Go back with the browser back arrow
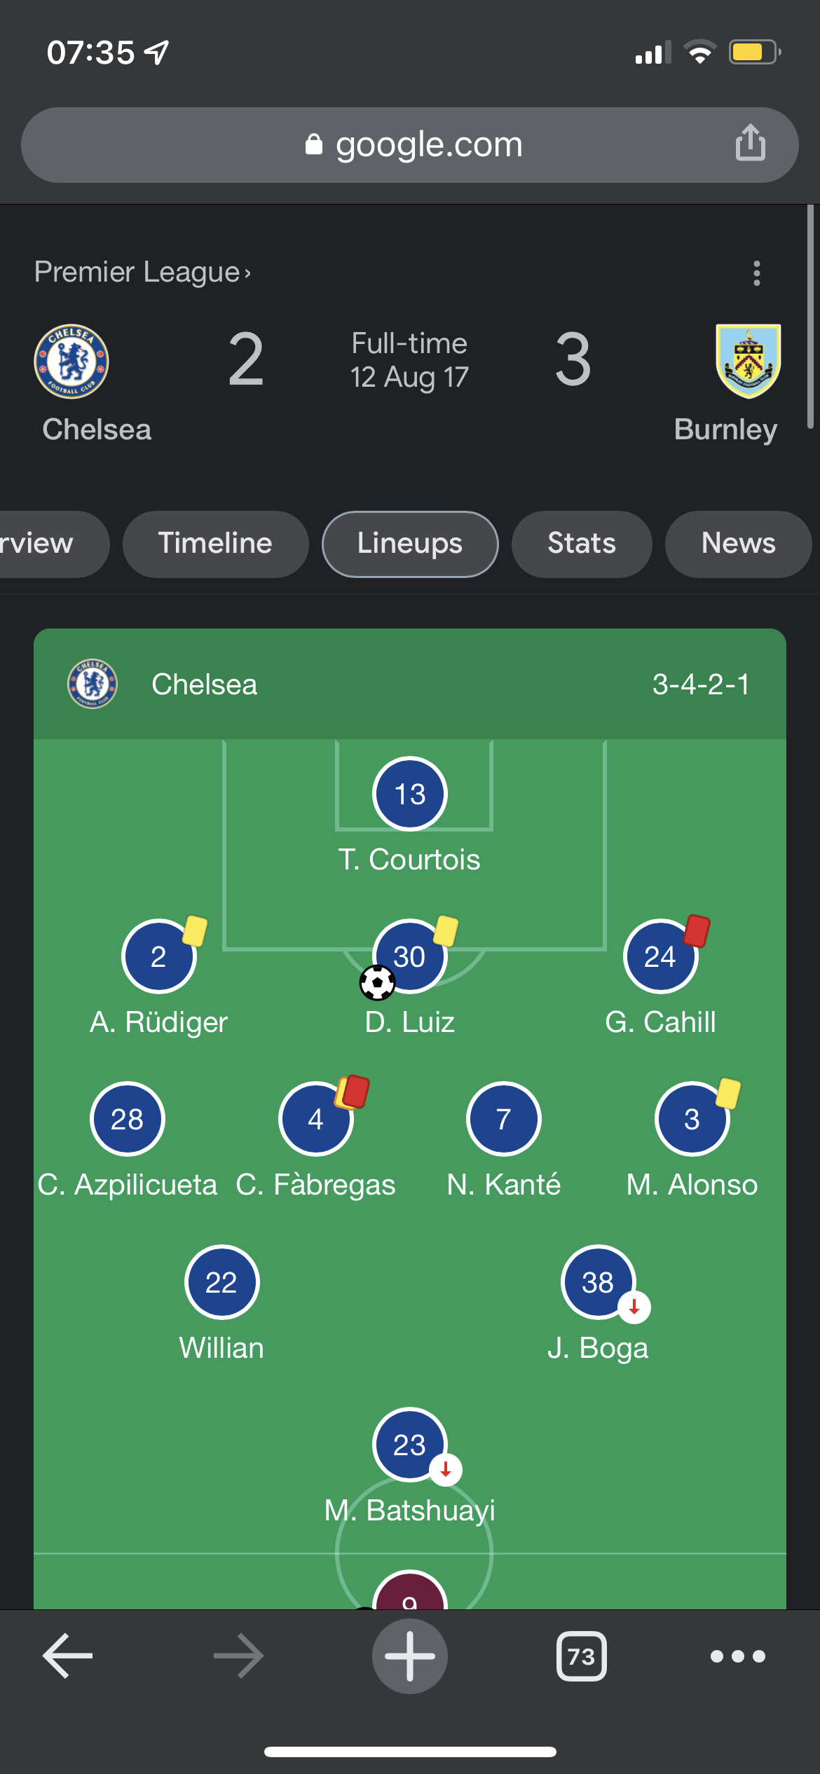The height and width of the screenshot is (1774, 820). point(68,1656)
